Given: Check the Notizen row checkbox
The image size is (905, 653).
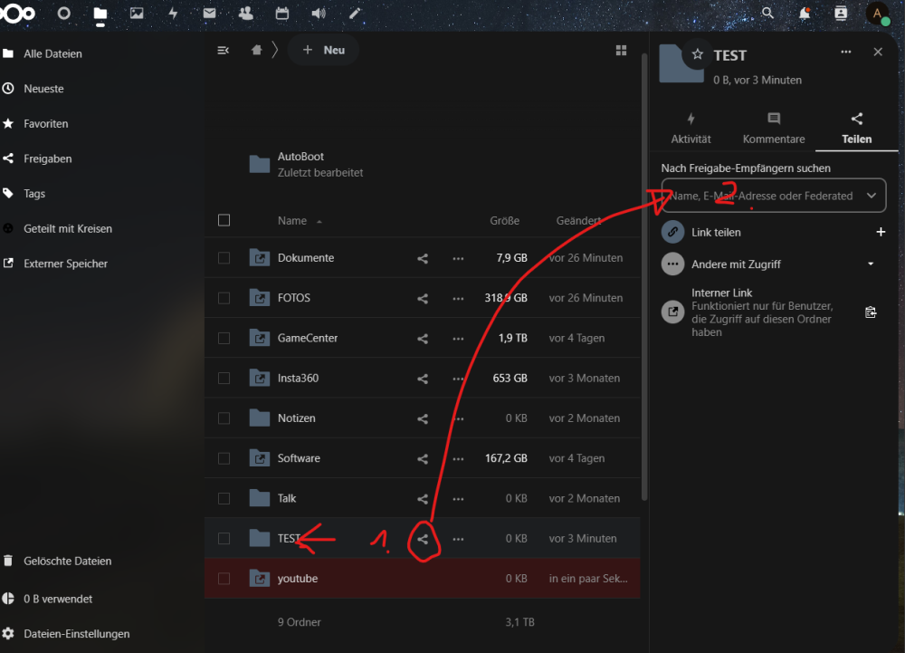Looking at the screenshot, I should [x=224, y=418].
